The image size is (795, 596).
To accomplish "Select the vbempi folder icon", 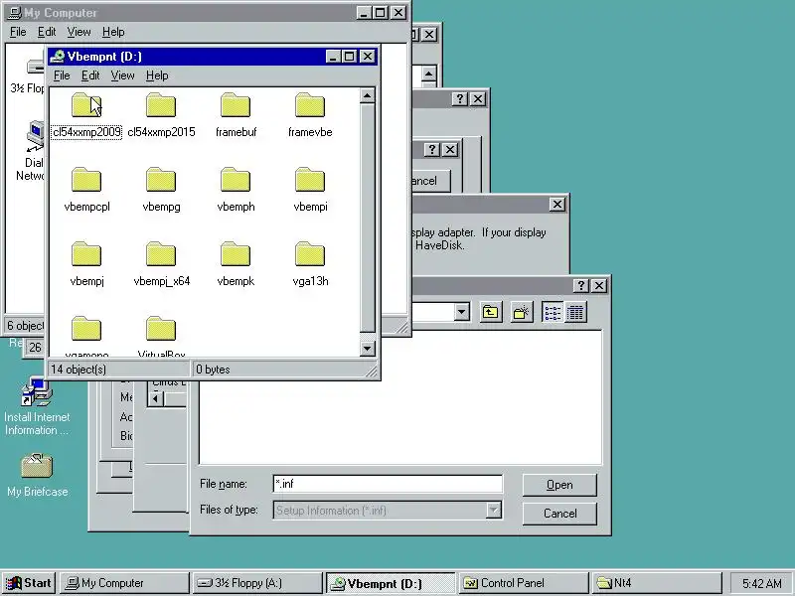I will [310, 180].
